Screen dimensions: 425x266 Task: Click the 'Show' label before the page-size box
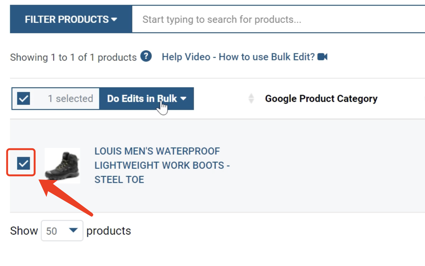point(24,231)
